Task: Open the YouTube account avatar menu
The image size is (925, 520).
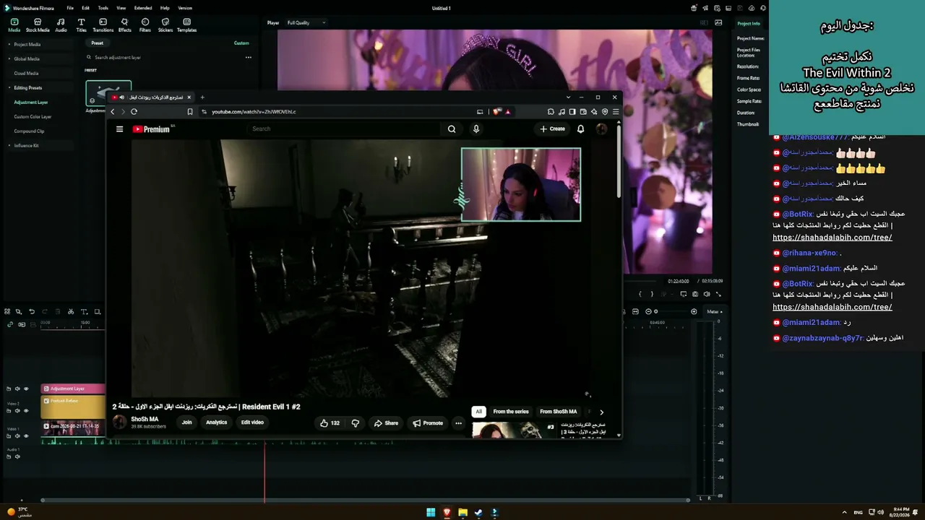Action: click(601, 129)
